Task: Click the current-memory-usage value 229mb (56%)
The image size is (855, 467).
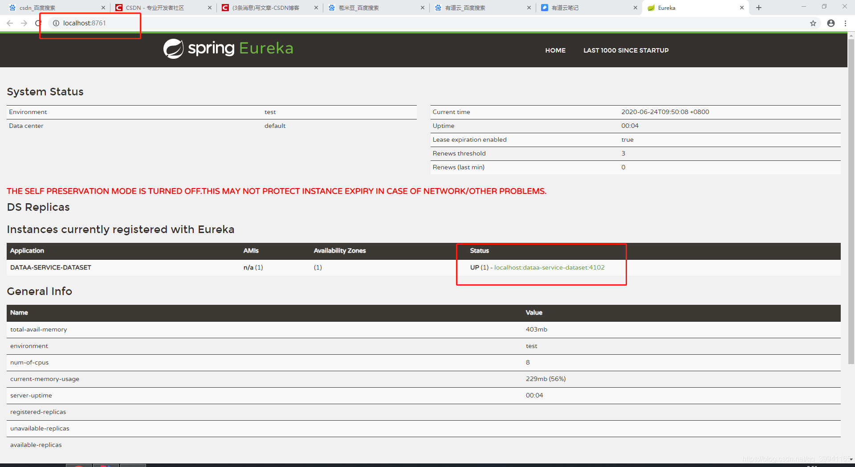Action: [x=546, y=379]
